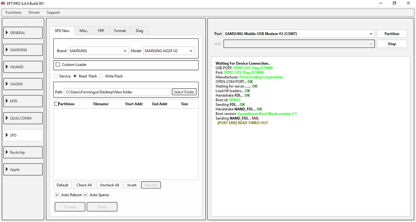Open the Functions menu

point(13,12)
